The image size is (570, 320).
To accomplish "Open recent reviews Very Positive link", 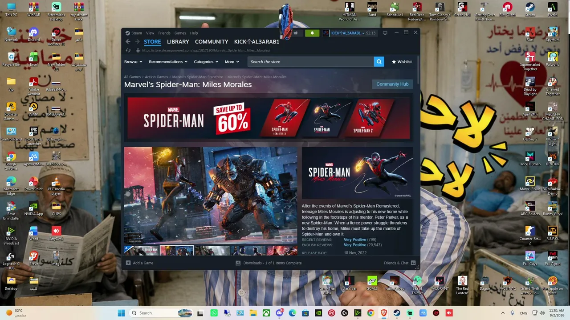I will pos(355,240).
